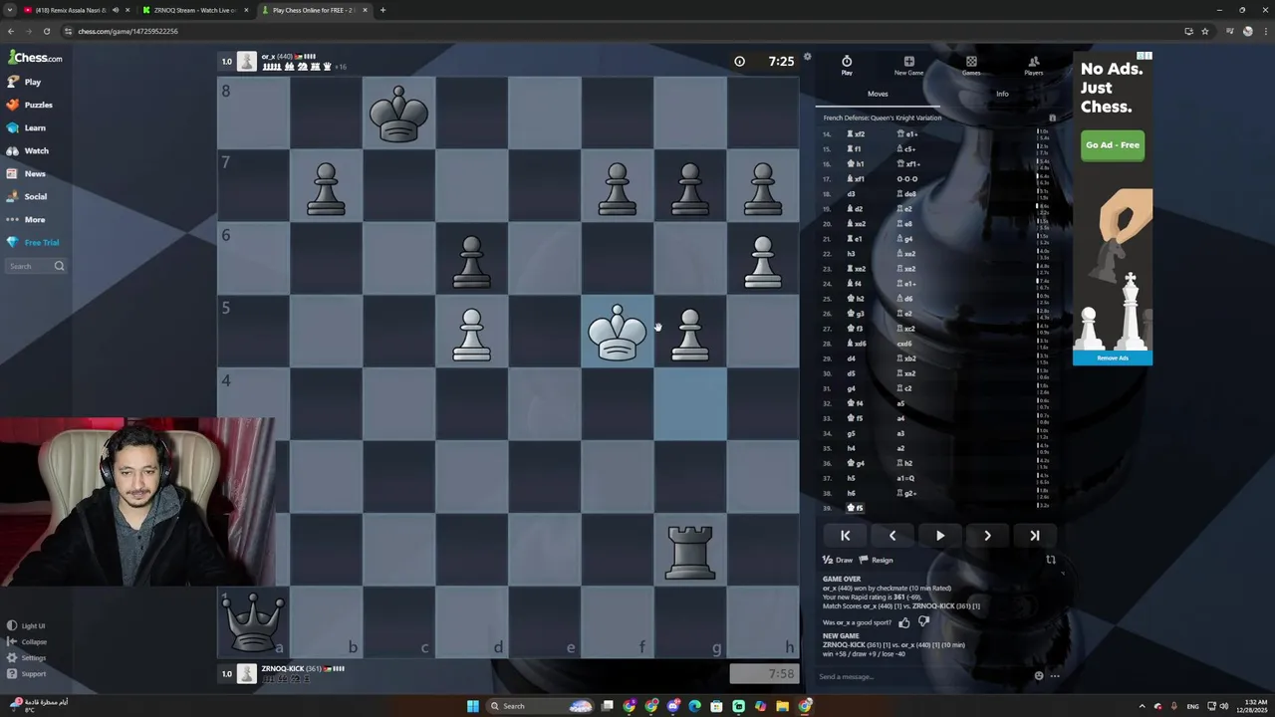Click the browser address bar
Viewport: 1275px width, 717px height.
point(618,31)
